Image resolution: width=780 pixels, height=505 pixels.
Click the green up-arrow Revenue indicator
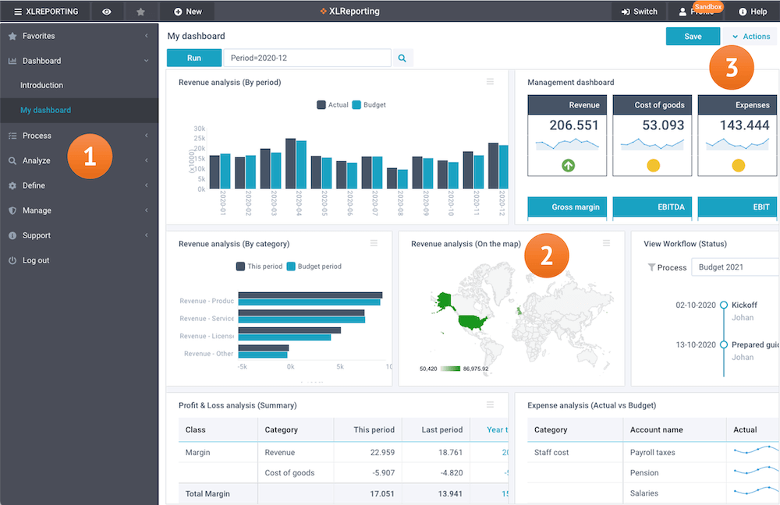coord(568,165)
